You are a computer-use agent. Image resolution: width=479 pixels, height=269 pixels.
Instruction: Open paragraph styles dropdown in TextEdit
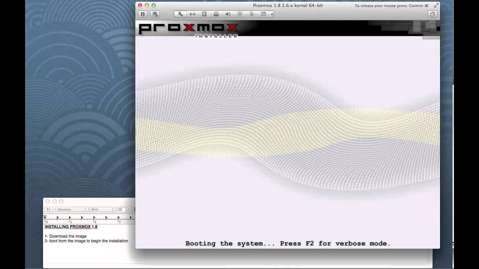coord(49,210)
